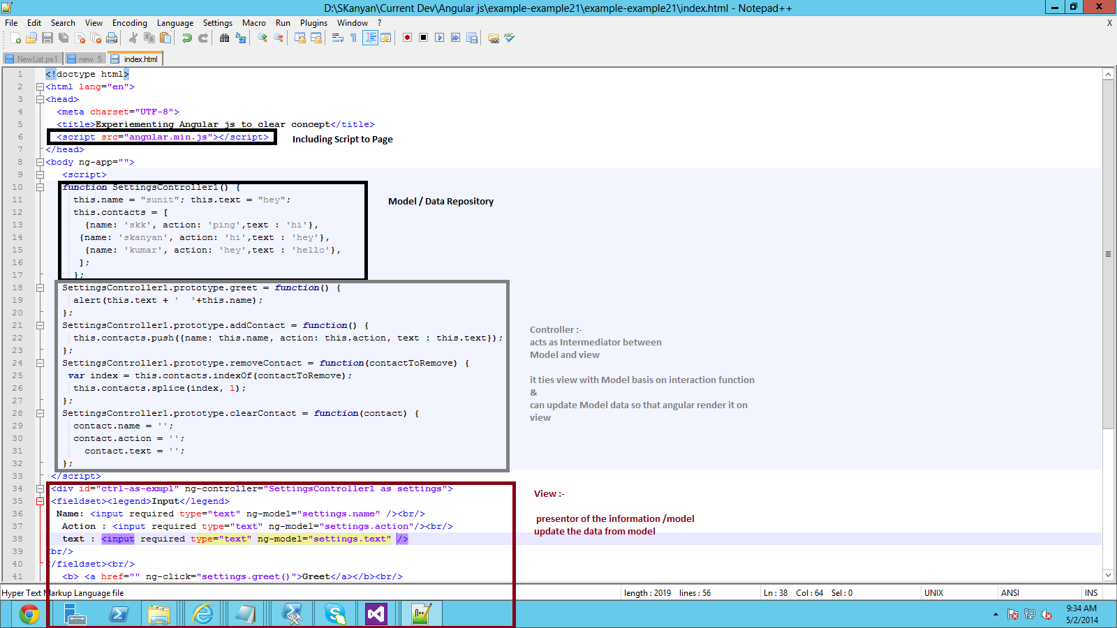
Task: Switch to the new 5 tab
Action: click(x=85, y=59)
